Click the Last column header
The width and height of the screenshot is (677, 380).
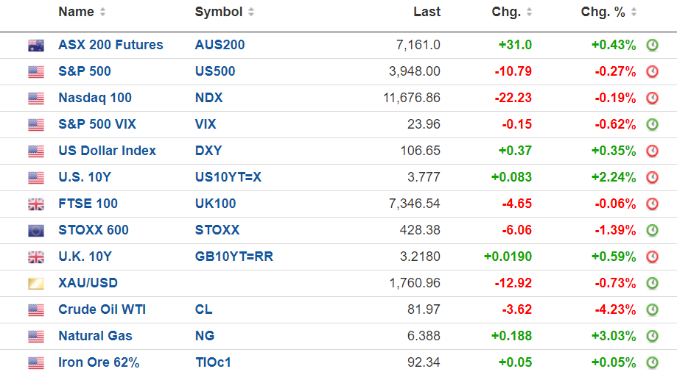click(427, 12)
